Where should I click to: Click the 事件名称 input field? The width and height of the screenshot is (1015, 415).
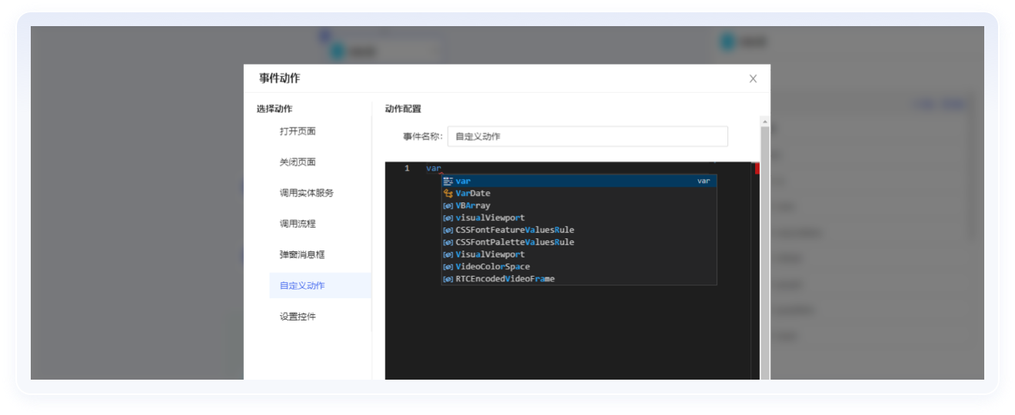[x=587, y=136]
